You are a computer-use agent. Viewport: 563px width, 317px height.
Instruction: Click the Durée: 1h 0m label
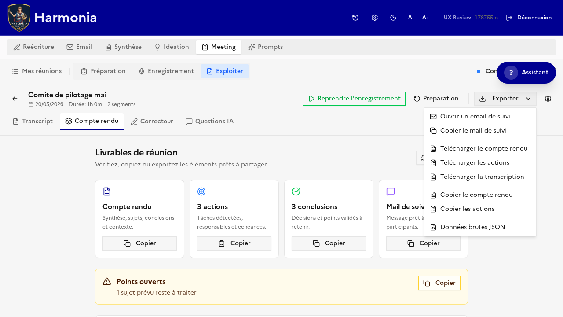[x=85, y=104]
